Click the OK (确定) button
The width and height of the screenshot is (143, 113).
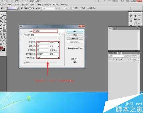75,31
